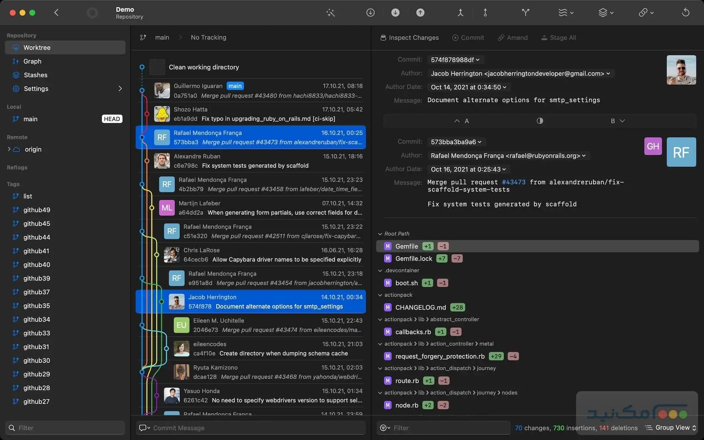Click the refresh icon in toolbar

686,12
